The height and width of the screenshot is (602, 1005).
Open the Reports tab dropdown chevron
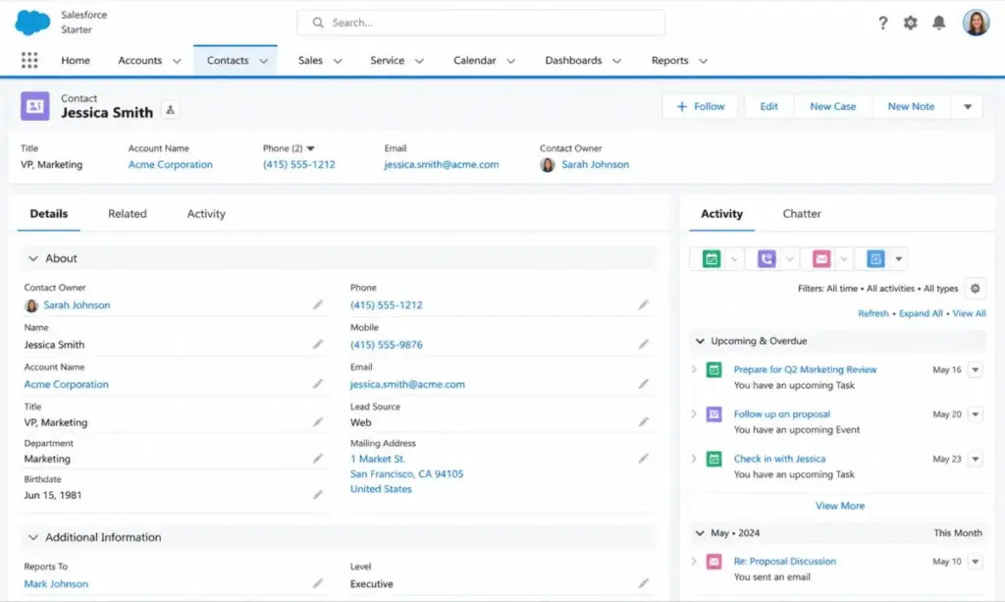pyautogui.click(x=703, y=61)
